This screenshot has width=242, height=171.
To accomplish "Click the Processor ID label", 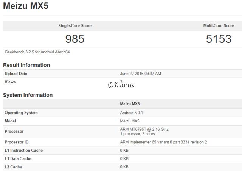I will pyautogui.click(x=17, y=142).
